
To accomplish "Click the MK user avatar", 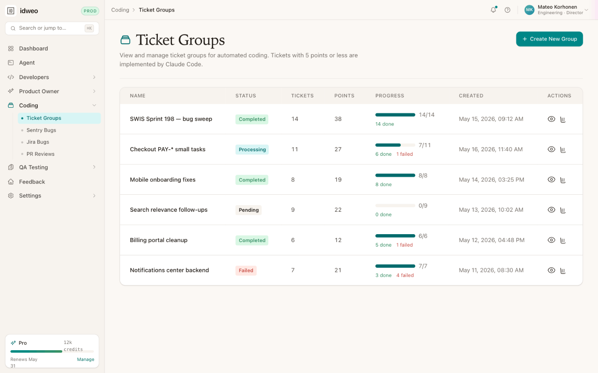I will pyautogui.click(x=529, y=10).
